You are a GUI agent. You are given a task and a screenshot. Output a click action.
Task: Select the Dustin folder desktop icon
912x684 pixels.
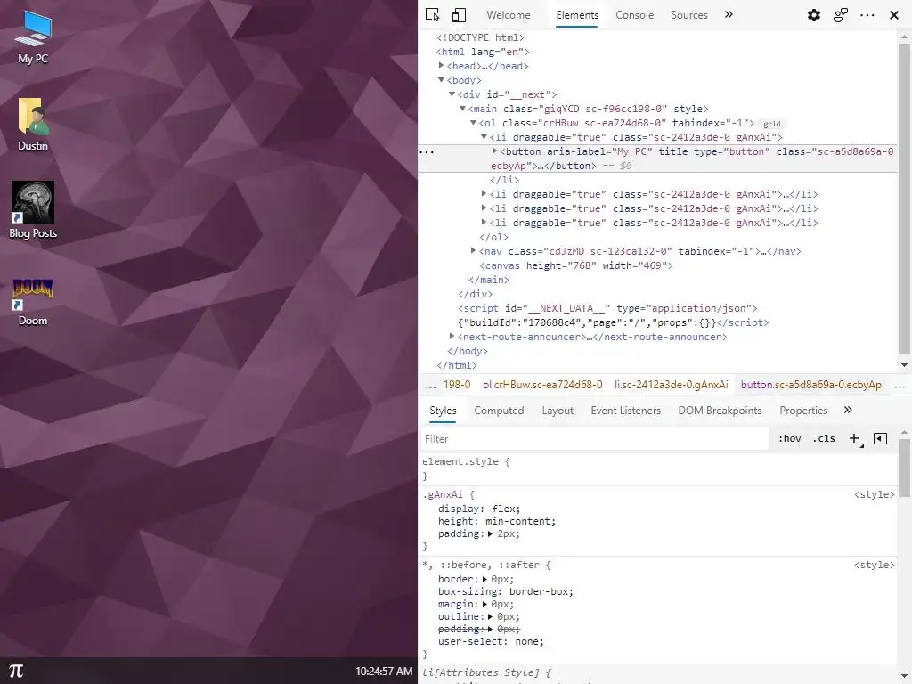(x=33, y=126)
